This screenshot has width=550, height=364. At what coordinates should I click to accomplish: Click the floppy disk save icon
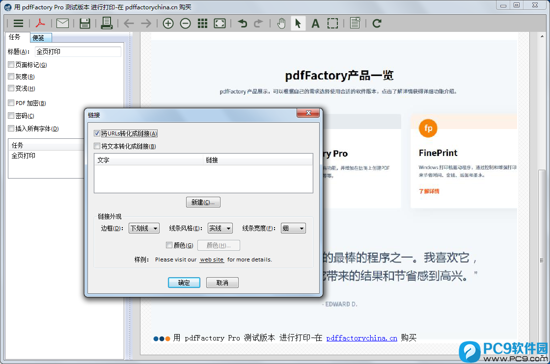coord(84,23)
